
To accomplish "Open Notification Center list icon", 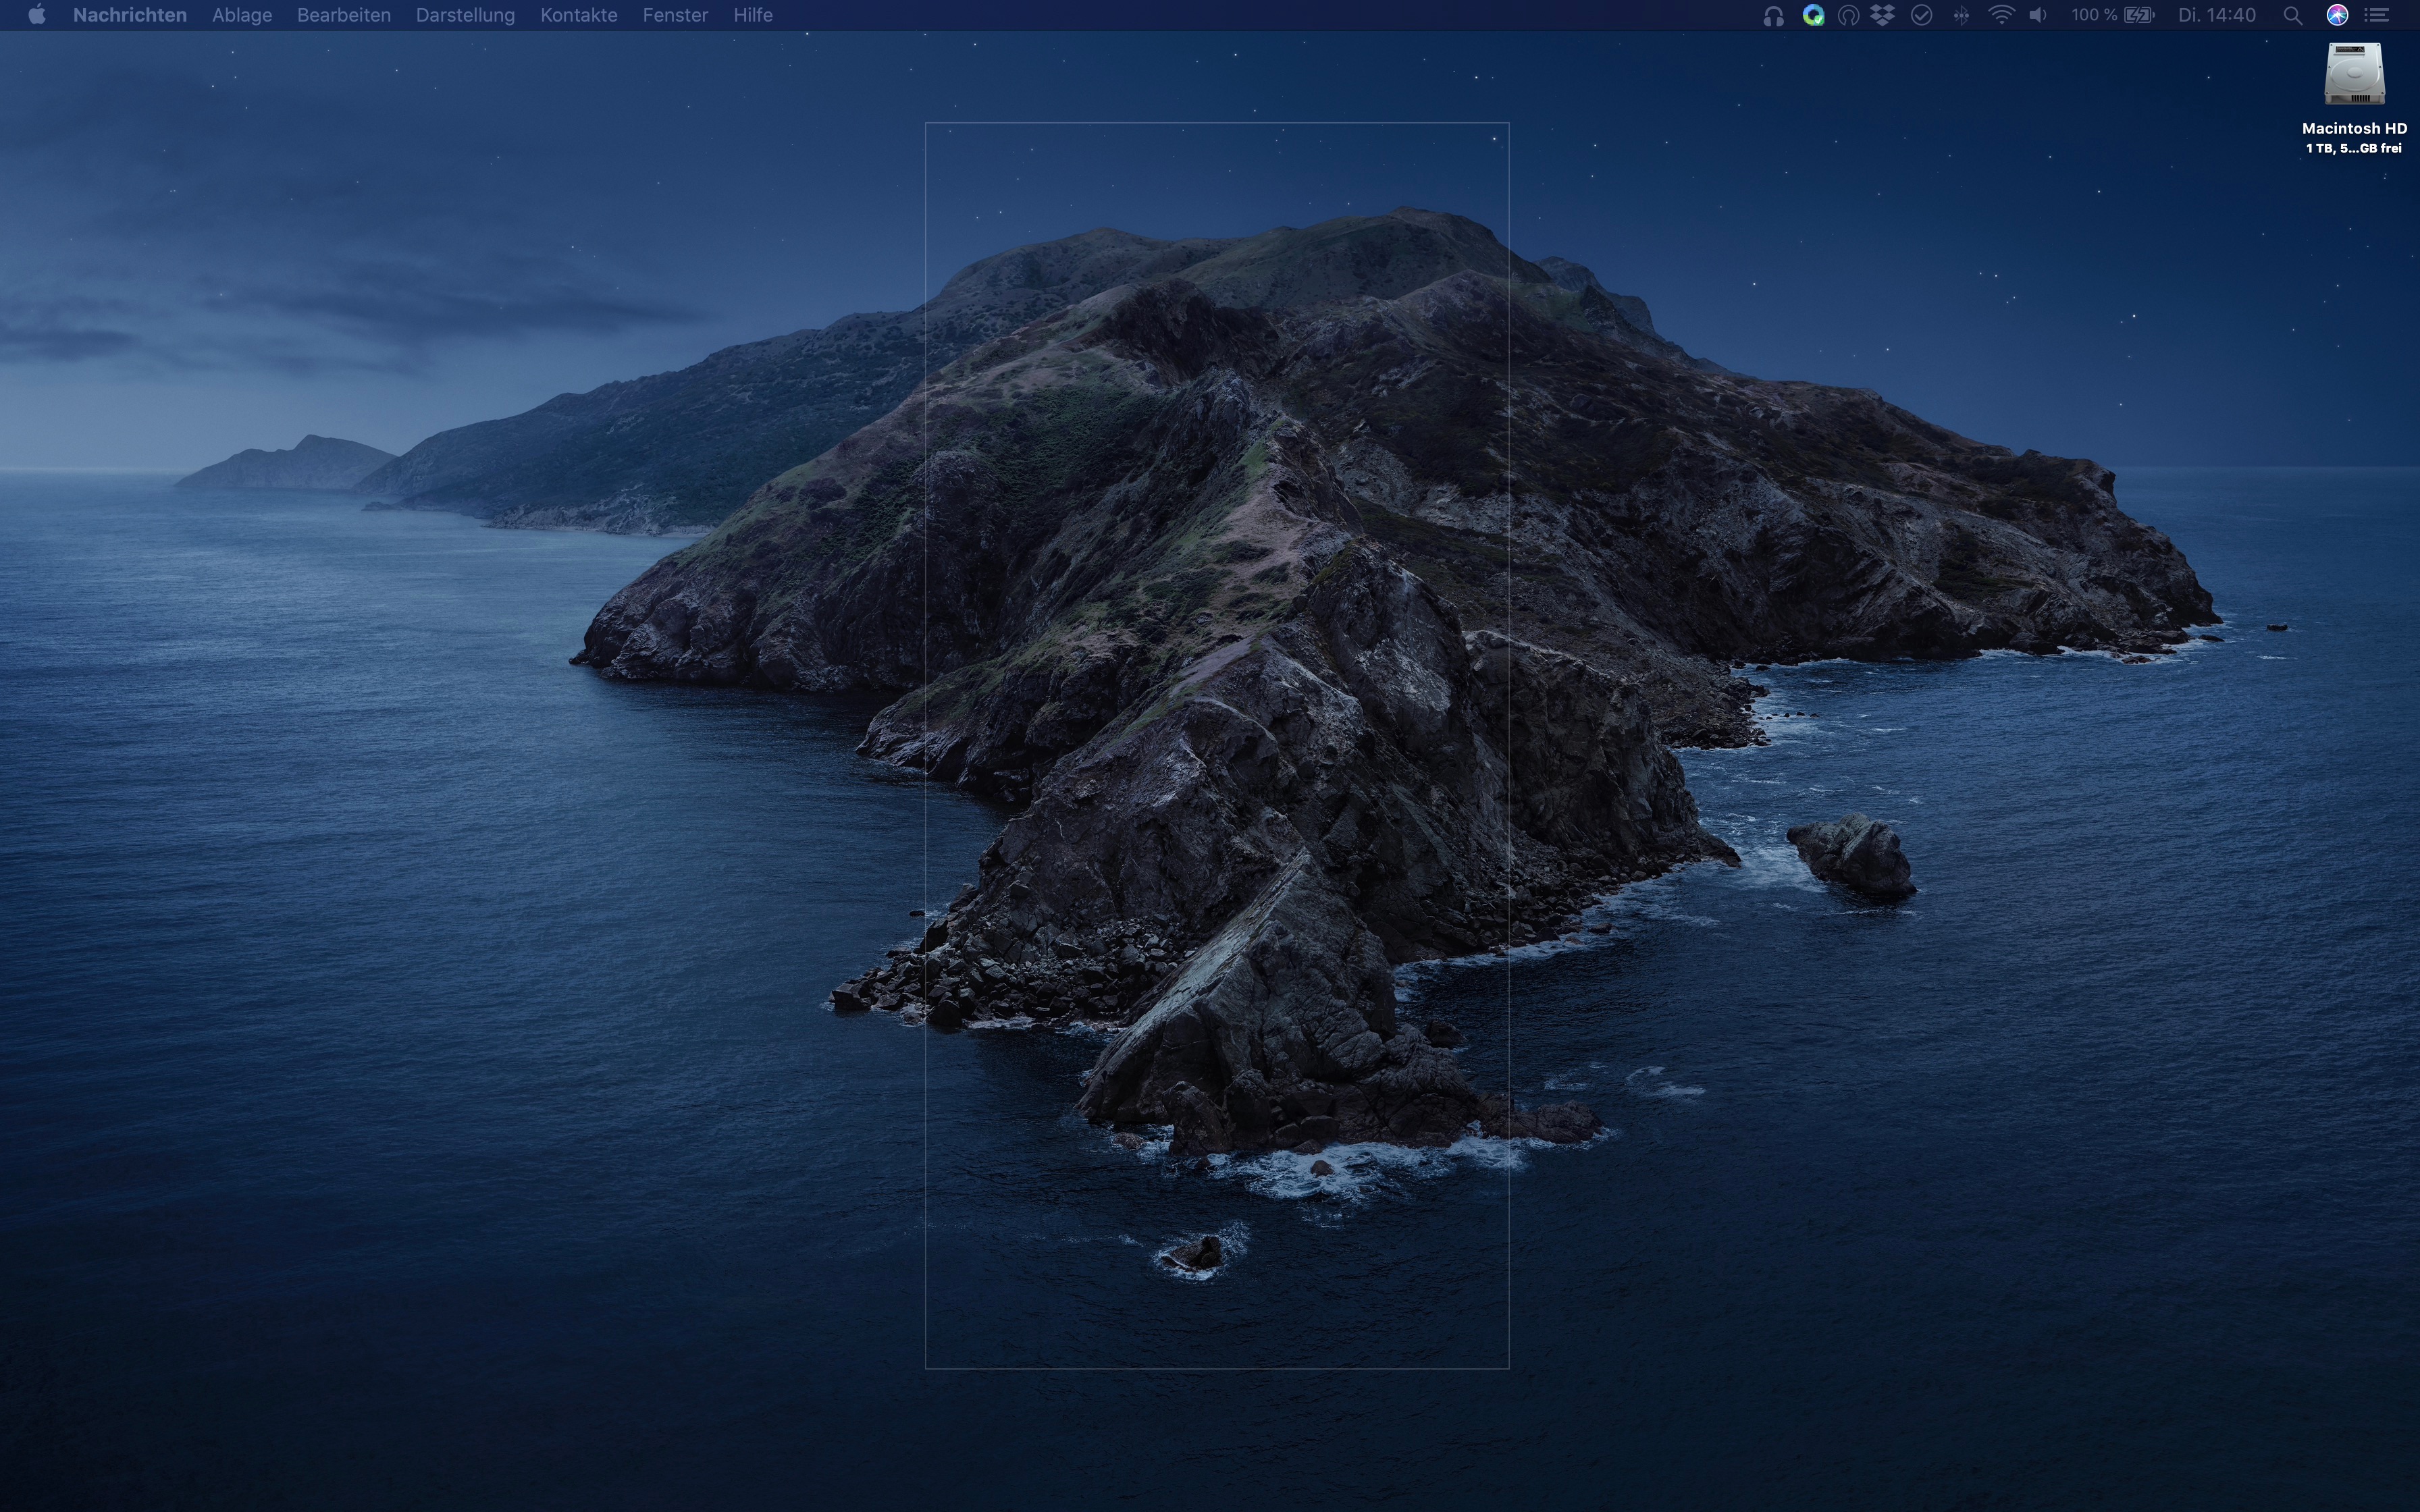I will coord(2377,15).
